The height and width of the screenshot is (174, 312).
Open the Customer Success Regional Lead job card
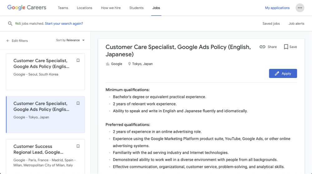point(45,157)
